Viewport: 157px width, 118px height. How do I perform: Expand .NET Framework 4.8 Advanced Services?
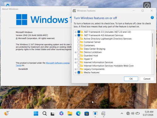76,35
